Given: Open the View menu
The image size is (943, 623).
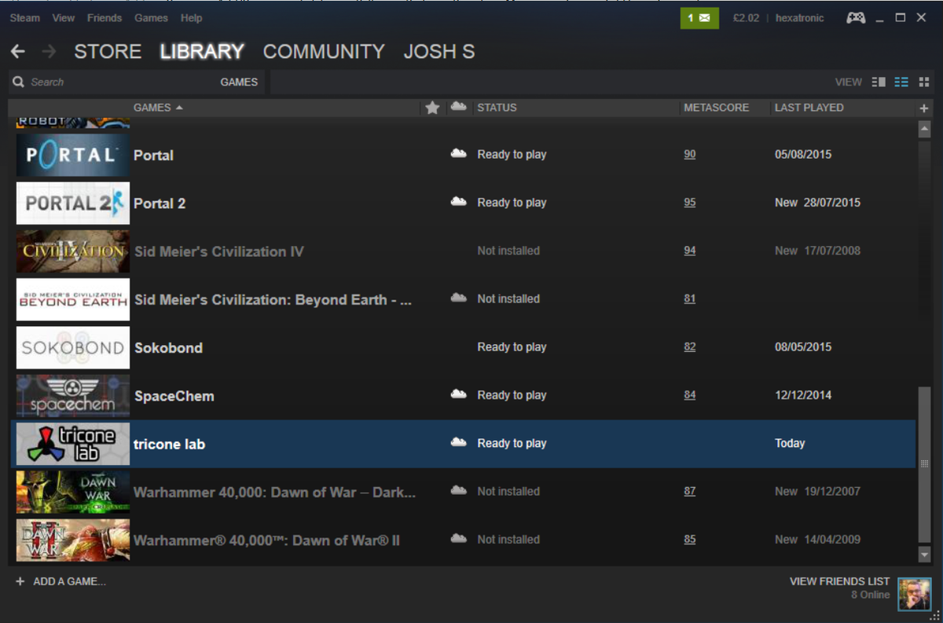Looking at the screenshot, I should [x=64, y=17].
